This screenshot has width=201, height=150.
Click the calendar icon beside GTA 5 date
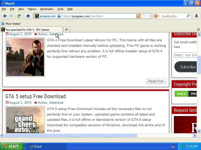point(7,102)
